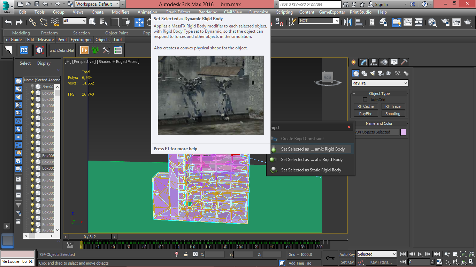
Task: Toggle the Set Key button
Action: (347, 262)
